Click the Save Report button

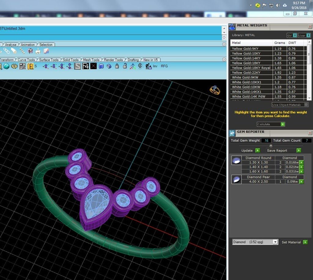(x=284, y=151)
